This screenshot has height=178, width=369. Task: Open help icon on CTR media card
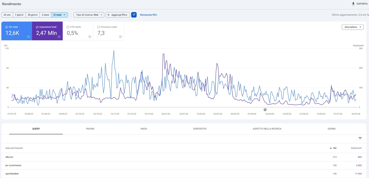90,37
